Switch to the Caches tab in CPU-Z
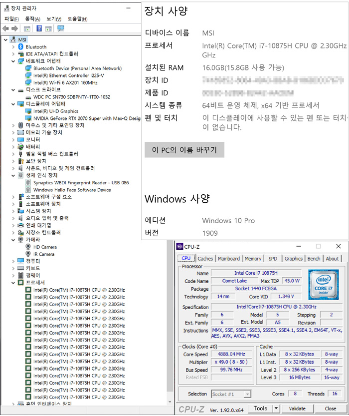This screenshot has height=416, width=349. pos(205,258)
